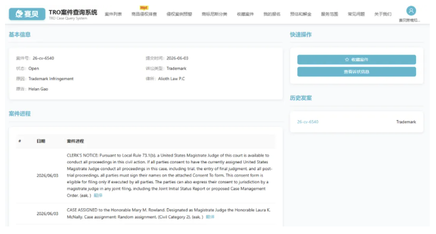Click the 赛贝 logo

coord(27,14)
